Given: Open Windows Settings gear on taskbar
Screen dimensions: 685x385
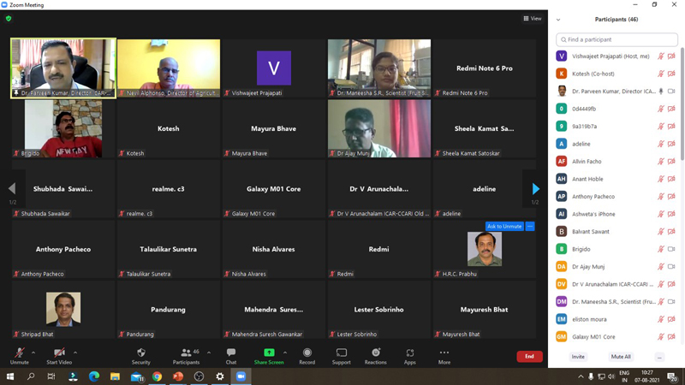Looking at the screenshot, I should pyautogui.click(x=220, y=376).
